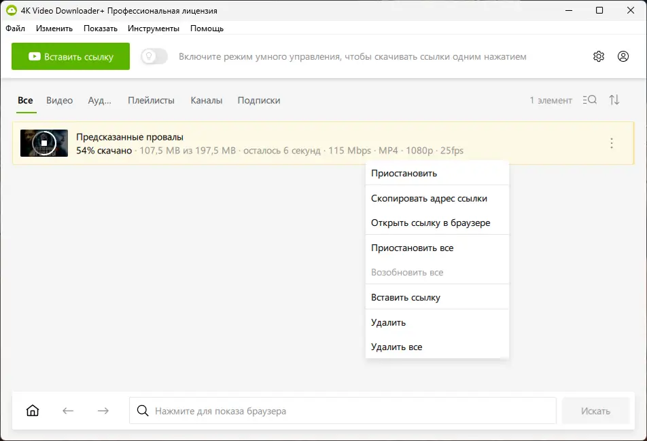Click the smart mode hint text

(x=352, y=57)
